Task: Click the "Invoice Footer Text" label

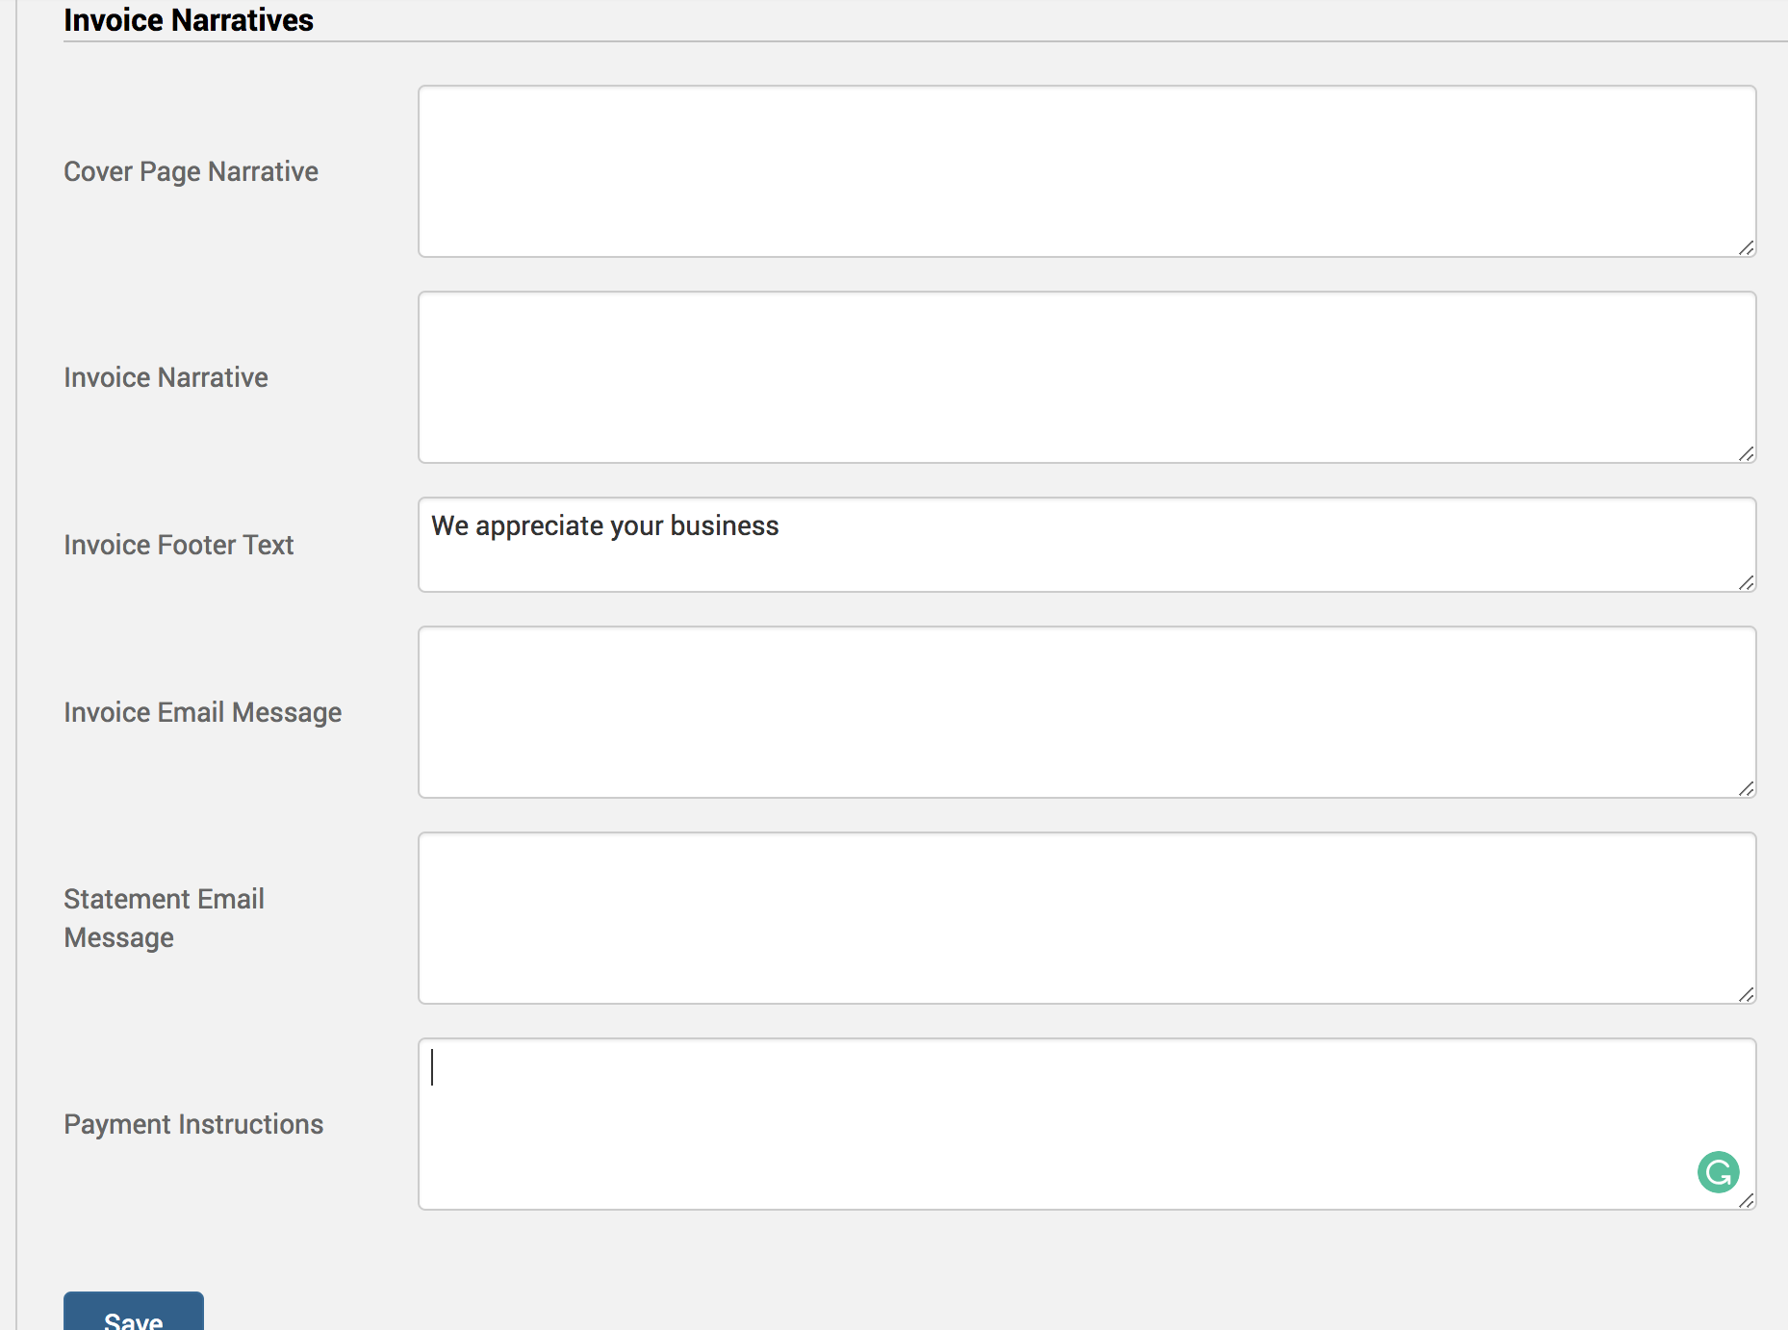Action: 178,545
